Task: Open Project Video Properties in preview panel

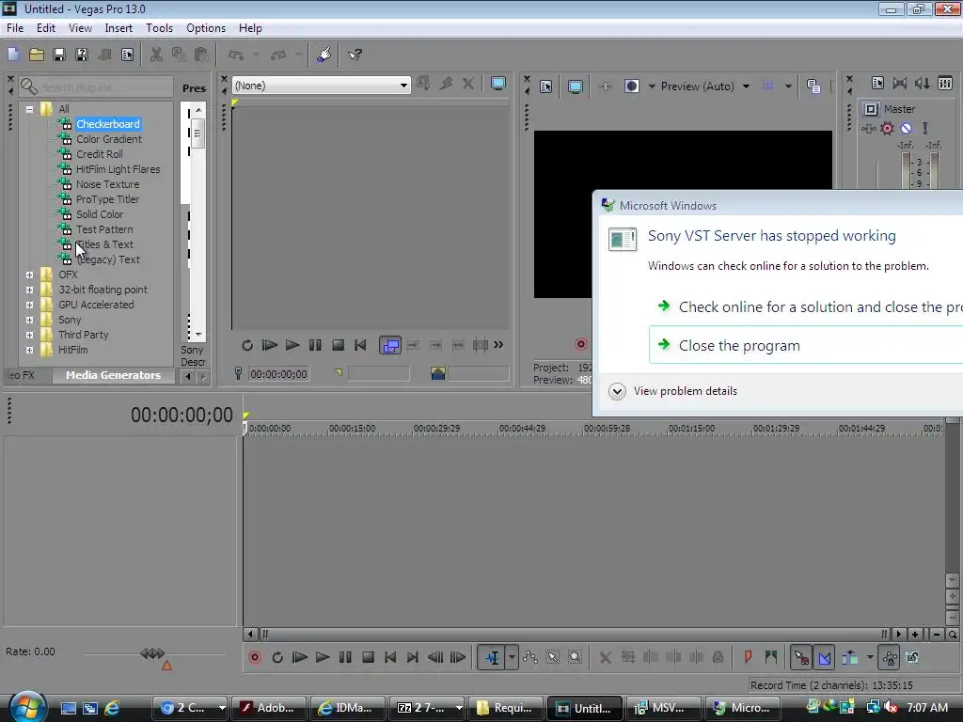Action: coord(546,86)
